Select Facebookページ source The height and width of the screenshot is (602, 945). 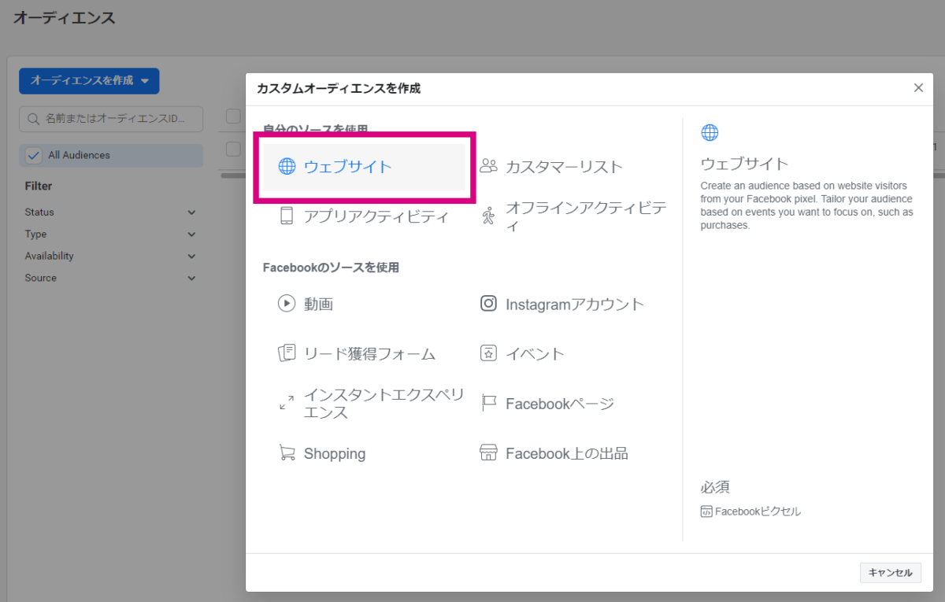click(547, 403)
